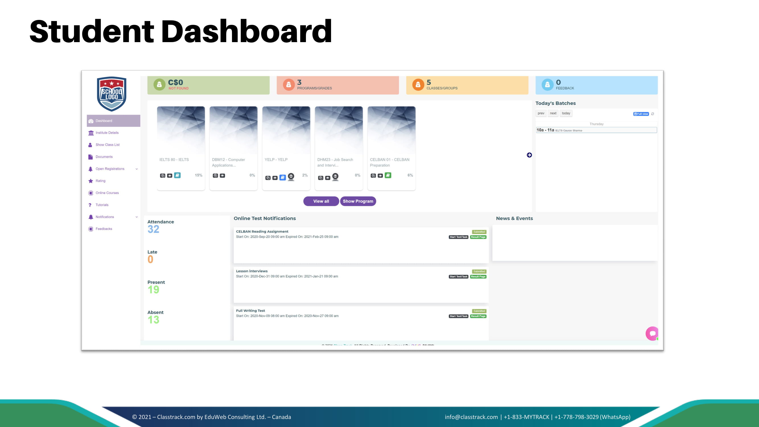Expand the Open Registrations submenu
Viewport: 759px width, 427px height.
(x=136, y=169)
